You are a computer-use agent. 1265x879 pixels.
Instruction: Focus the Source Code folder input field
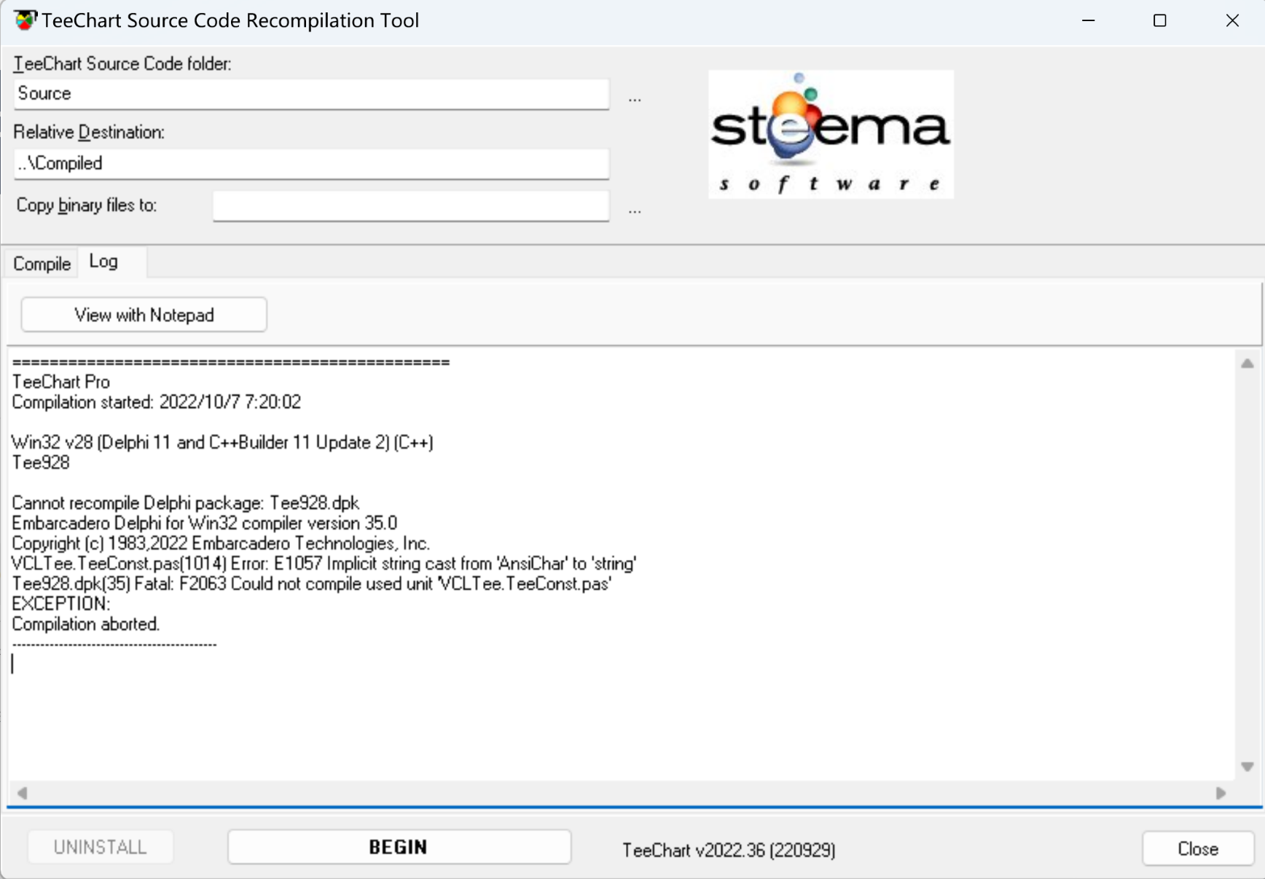[x=311, y=94]
